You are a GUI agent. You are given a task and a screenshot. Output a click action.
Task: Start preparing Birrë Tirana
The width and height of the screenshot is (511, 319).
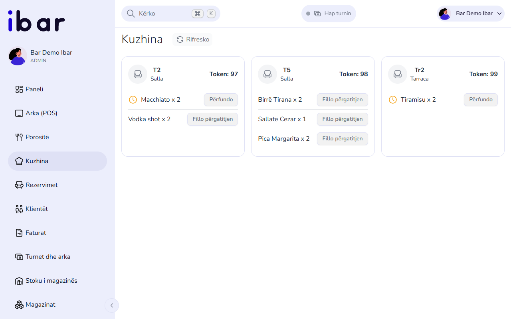(343, 100)
